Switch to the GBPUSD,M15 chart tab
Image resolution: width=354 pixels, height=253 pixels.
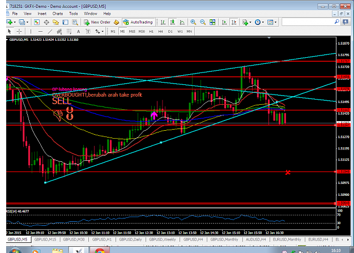click(x=45, y=239)
